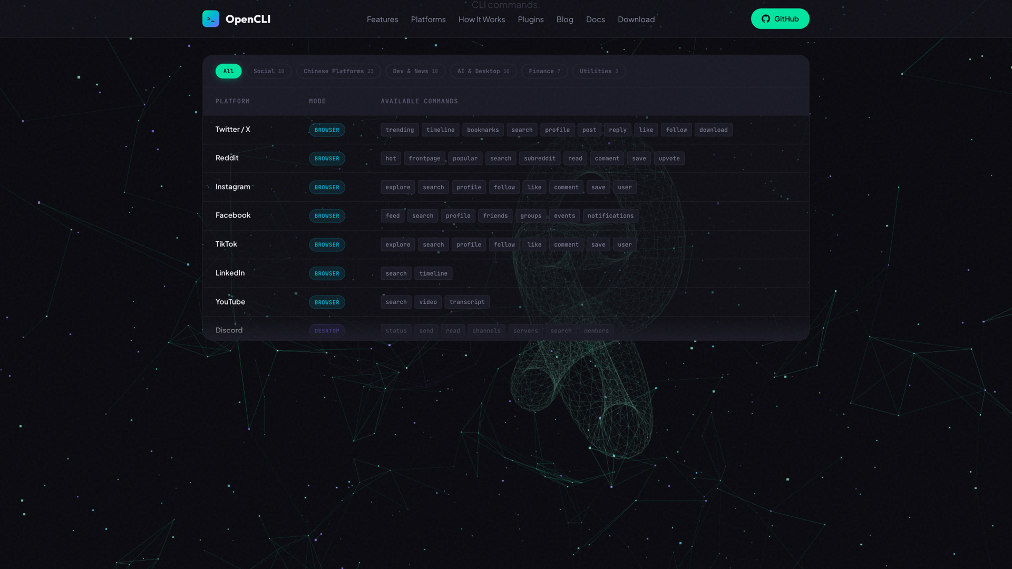Click the explore command in the Instagram row
This screenshot has width=1012, height=569.
(397, 188)
